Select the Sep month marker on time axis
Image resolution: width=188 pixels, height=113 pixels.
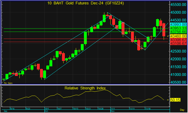pos(5,111)
